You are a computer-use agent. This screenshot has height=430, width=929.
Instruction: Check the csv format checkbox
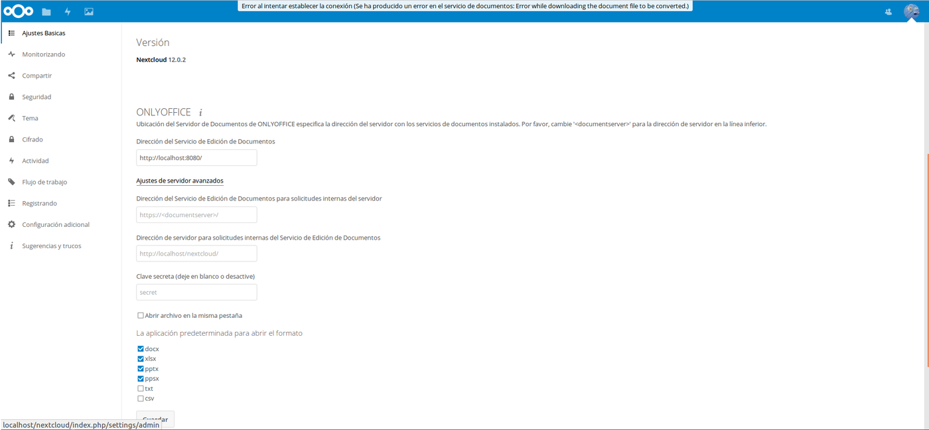[141, 399]
